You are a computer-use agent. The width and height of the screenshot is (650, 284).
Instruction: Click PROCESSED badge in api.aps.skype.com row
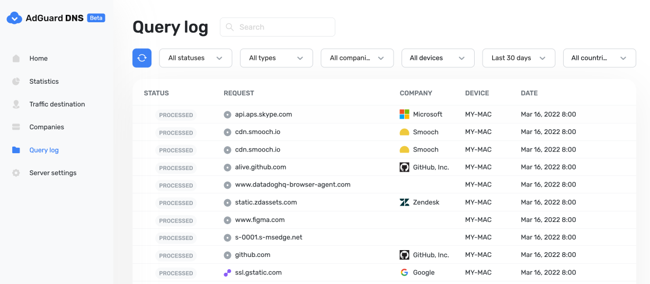176,115
